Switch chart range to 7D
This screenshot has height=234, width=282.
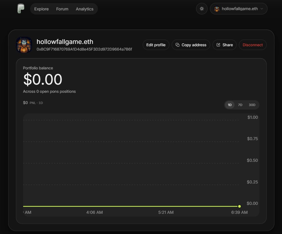(240, 105)
